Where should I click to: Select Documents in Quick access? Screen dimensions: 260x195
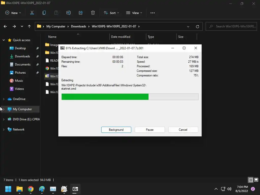[x=23, y=64]
